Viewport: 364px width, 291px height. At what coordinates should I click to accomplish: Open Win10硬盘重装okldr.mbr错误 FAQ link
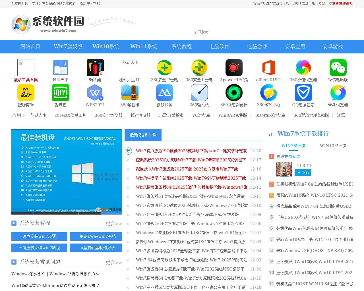point(55,286)
